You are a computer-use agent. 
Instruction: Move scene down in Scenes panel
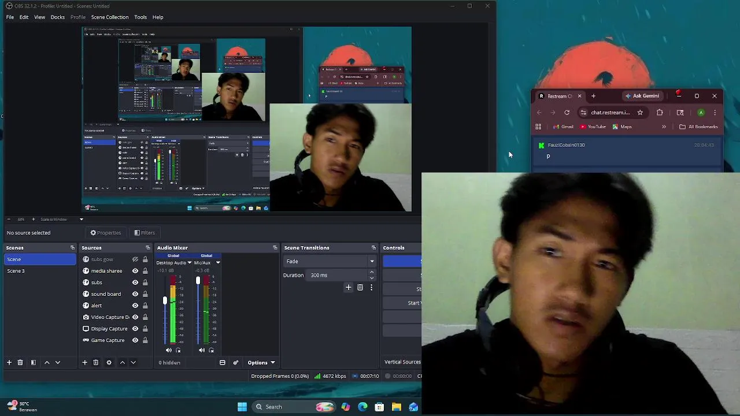(58, 362)
